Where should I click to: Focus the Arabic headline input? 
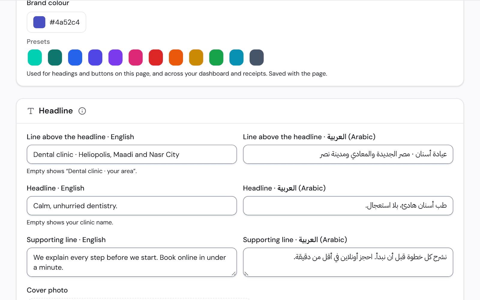pyautogui.click(x=348, y=206)
